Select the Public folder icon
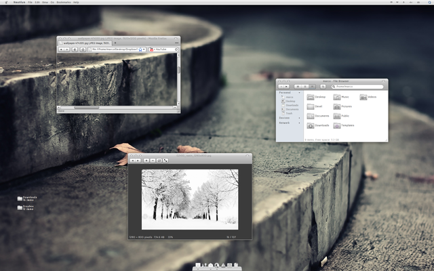This screenshot has height=271, width=434. coord(337,116)
